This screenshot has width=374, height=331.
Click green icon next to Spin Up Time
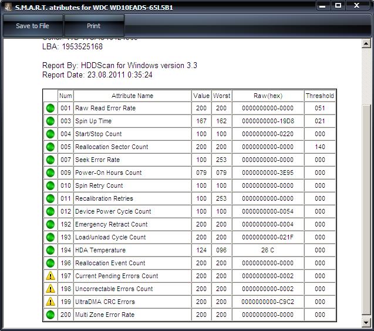(x=50, y=121)
